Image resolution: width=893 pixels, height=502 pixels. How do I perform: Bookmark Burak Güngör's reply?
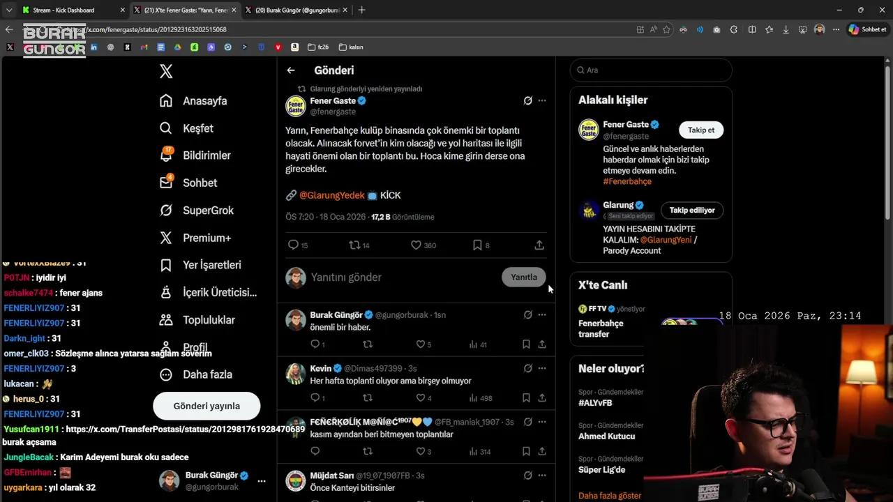pyautogui.click(x=526, y=344)
